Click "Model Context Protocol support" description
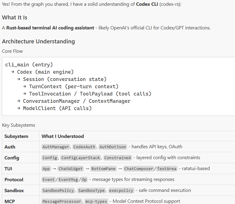 click(x=146, y=201)
